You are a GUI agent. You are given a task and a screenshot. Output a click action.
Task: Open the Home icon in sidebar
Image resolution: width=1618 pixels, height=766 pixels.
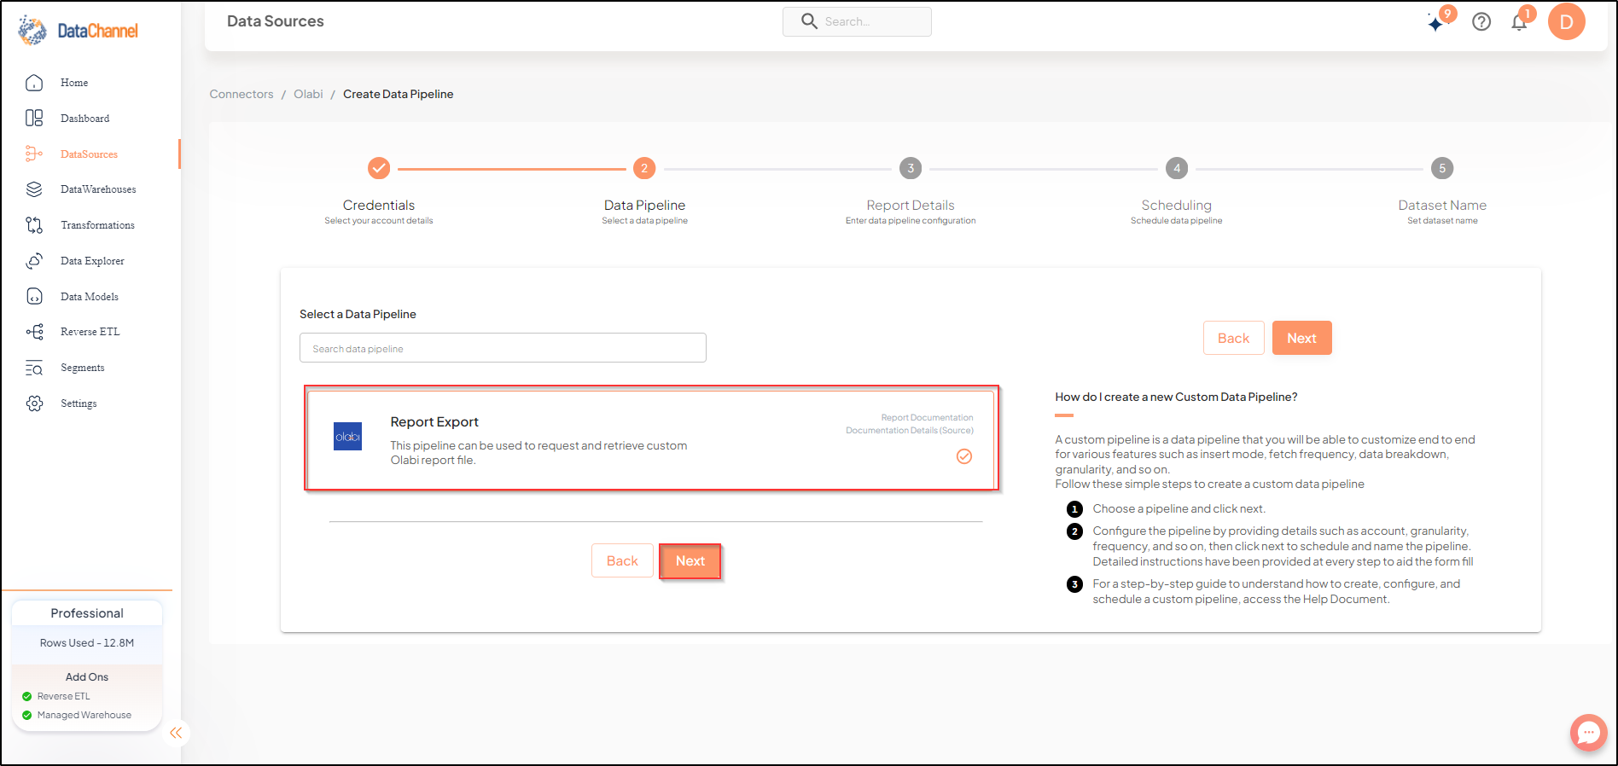[x=34, y=83]
